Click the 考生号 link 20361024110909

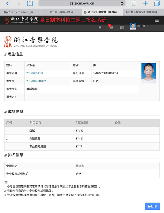(x=36, y=81)
